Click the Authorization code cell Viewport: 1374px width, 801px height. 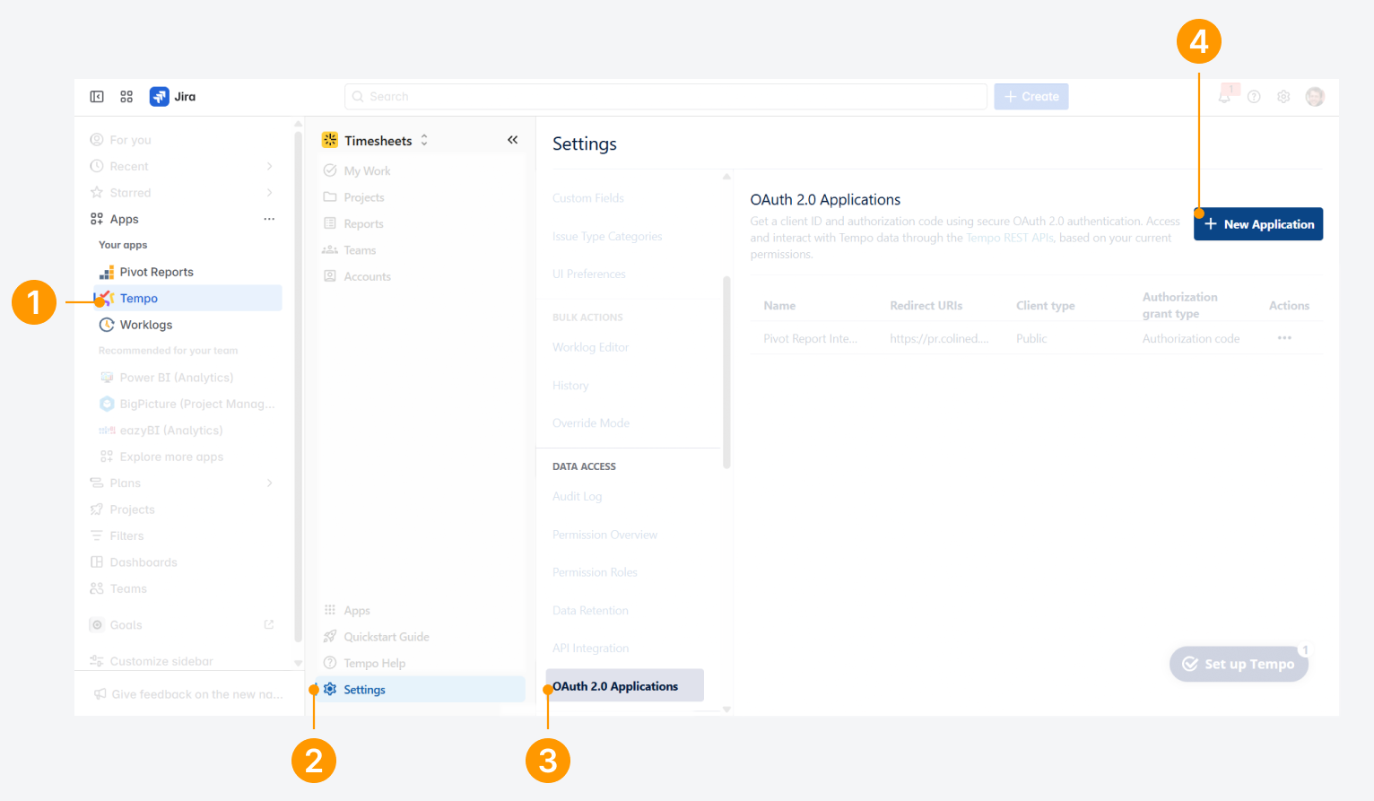pos(1191,338)
